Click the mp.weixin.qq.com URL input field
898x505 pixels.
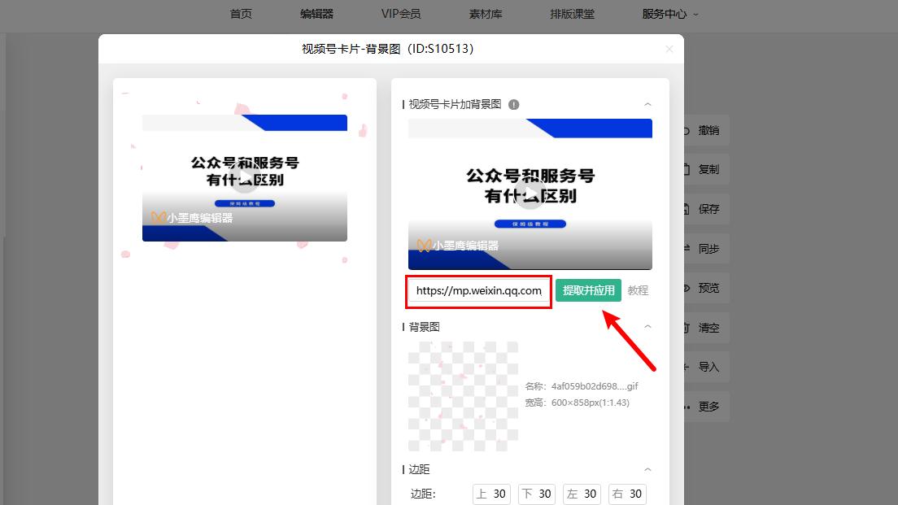pyautogui.click(x=478, y=290)
